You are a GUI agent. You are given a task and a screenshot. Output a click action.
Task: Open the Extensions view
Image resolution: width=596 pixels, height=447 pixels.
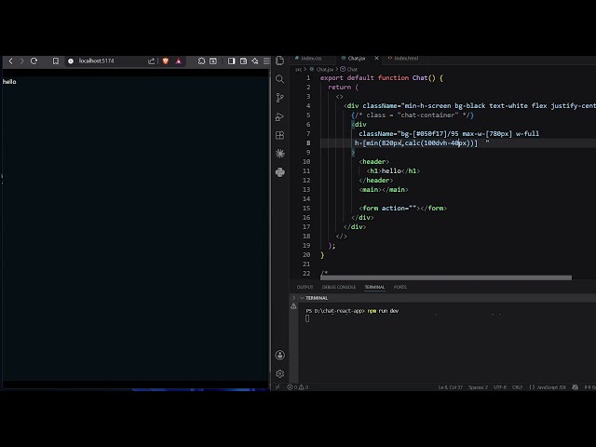tap(279, 135)
